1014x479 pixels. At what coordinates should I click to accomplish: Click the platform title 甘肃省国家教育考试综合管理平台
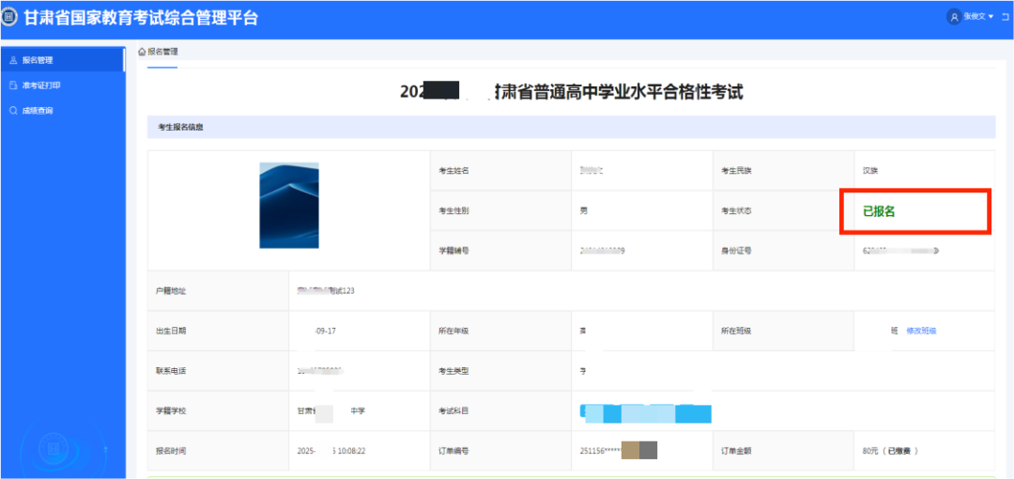click(x=139, y=18)
